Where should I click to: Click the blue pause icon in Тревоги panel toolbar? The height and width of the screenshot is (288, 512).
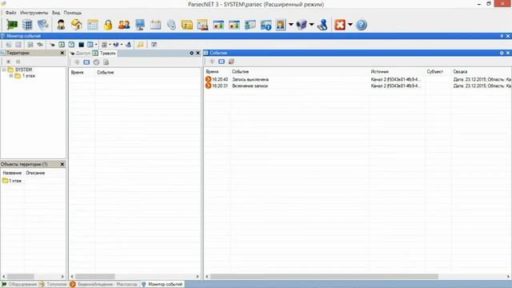coord(86,62)
